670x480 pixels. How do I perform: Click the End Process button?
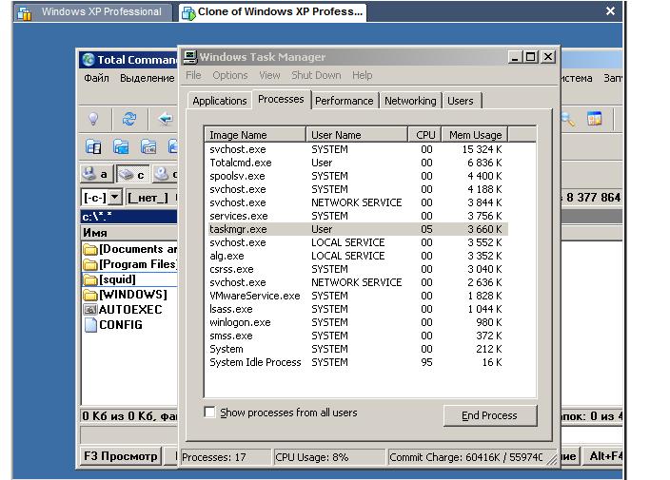[490, 415]
